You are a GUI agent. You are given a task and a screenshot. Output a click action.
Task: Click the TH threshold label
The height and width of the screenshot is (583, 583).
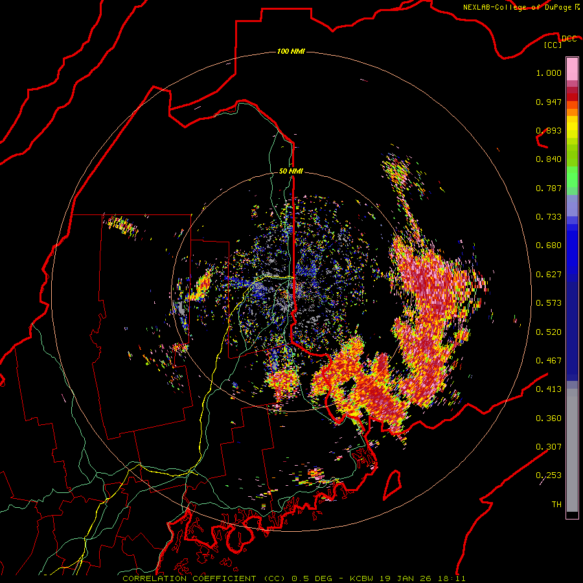[556, 505]
